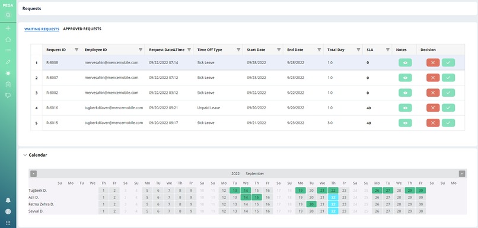The height and width of the screenshot is (228, 478).
Task: Open the apps grid icon
Action: click(x=8, y=223)
